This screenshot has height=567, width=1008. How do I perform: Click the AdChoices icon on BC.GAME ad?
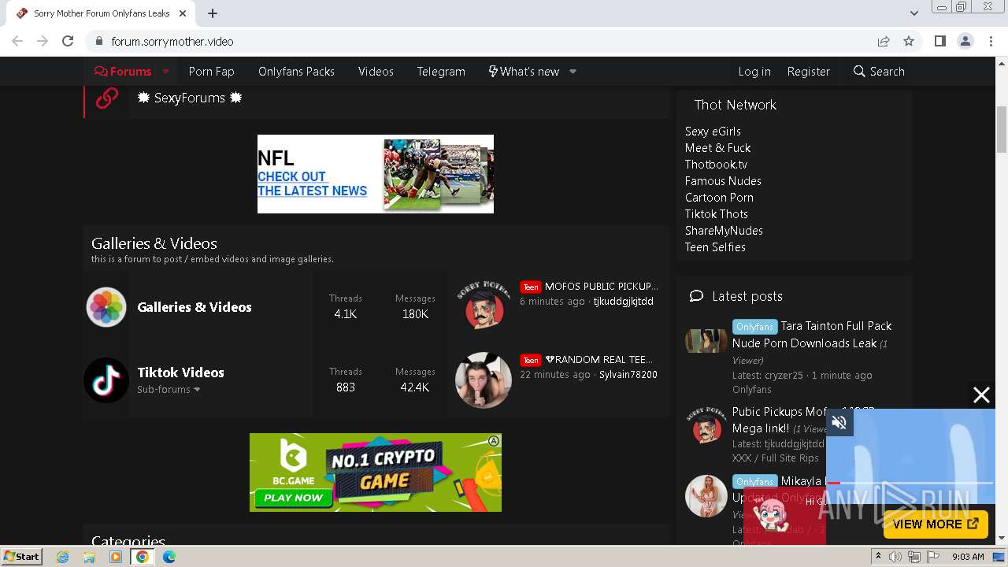pyautogui.click(x=494, y=441)
